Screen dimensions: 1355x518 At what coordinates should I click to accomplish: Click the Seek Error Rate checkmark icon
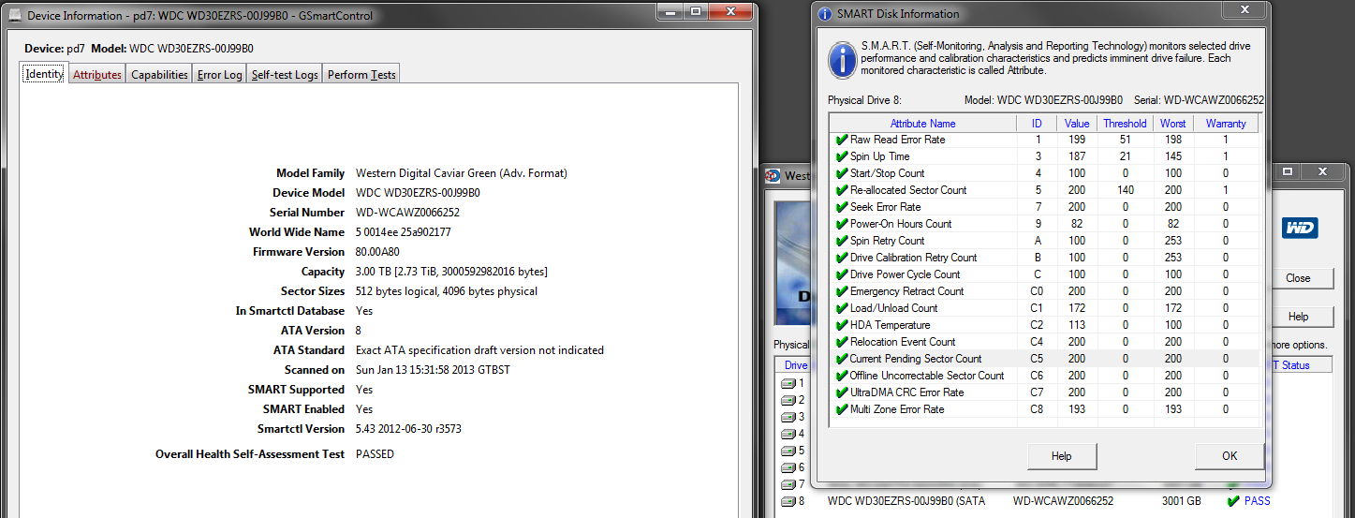[x=842, y=207]
